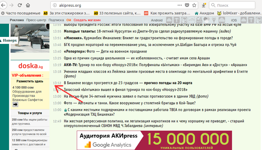The width and height of the screenshot is (262, 150).
Task: Open iOS T-shaped app icon
Action: (251, 20)
